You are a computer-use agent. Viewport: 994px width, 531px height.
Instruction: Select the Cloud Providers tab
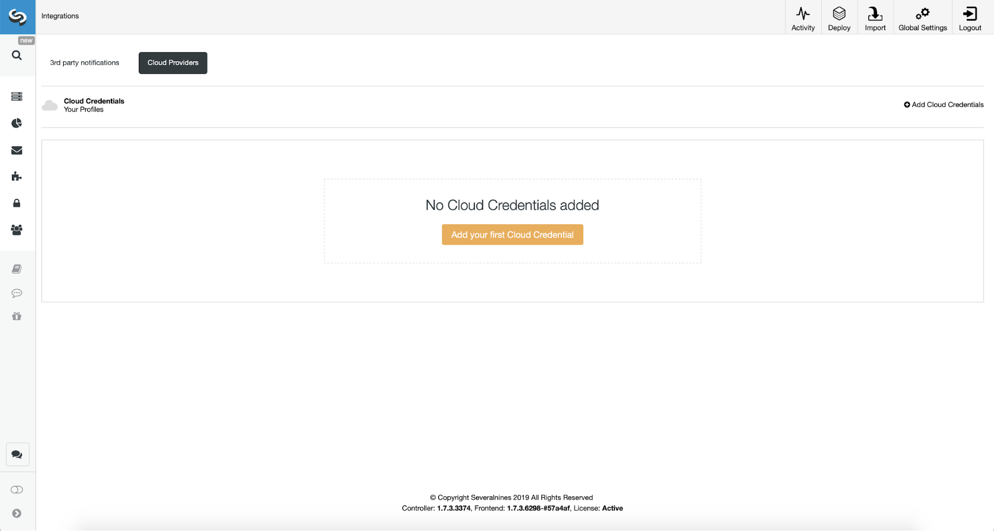tap(173, 63)
